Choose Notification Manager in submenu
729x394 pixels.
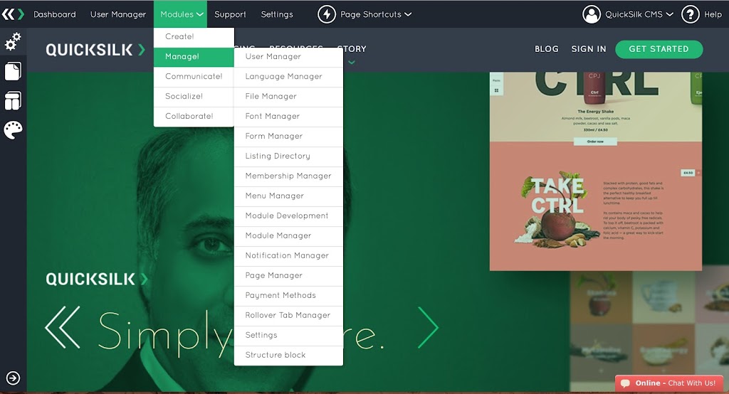click(288, 256)
